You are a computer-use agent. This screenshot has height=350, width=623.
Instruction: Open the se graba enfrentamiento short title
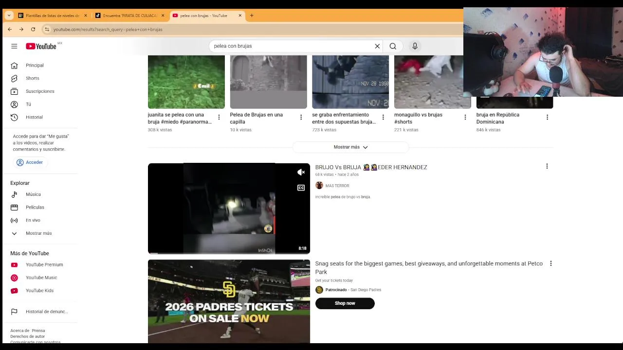click(x=344, y=118)
